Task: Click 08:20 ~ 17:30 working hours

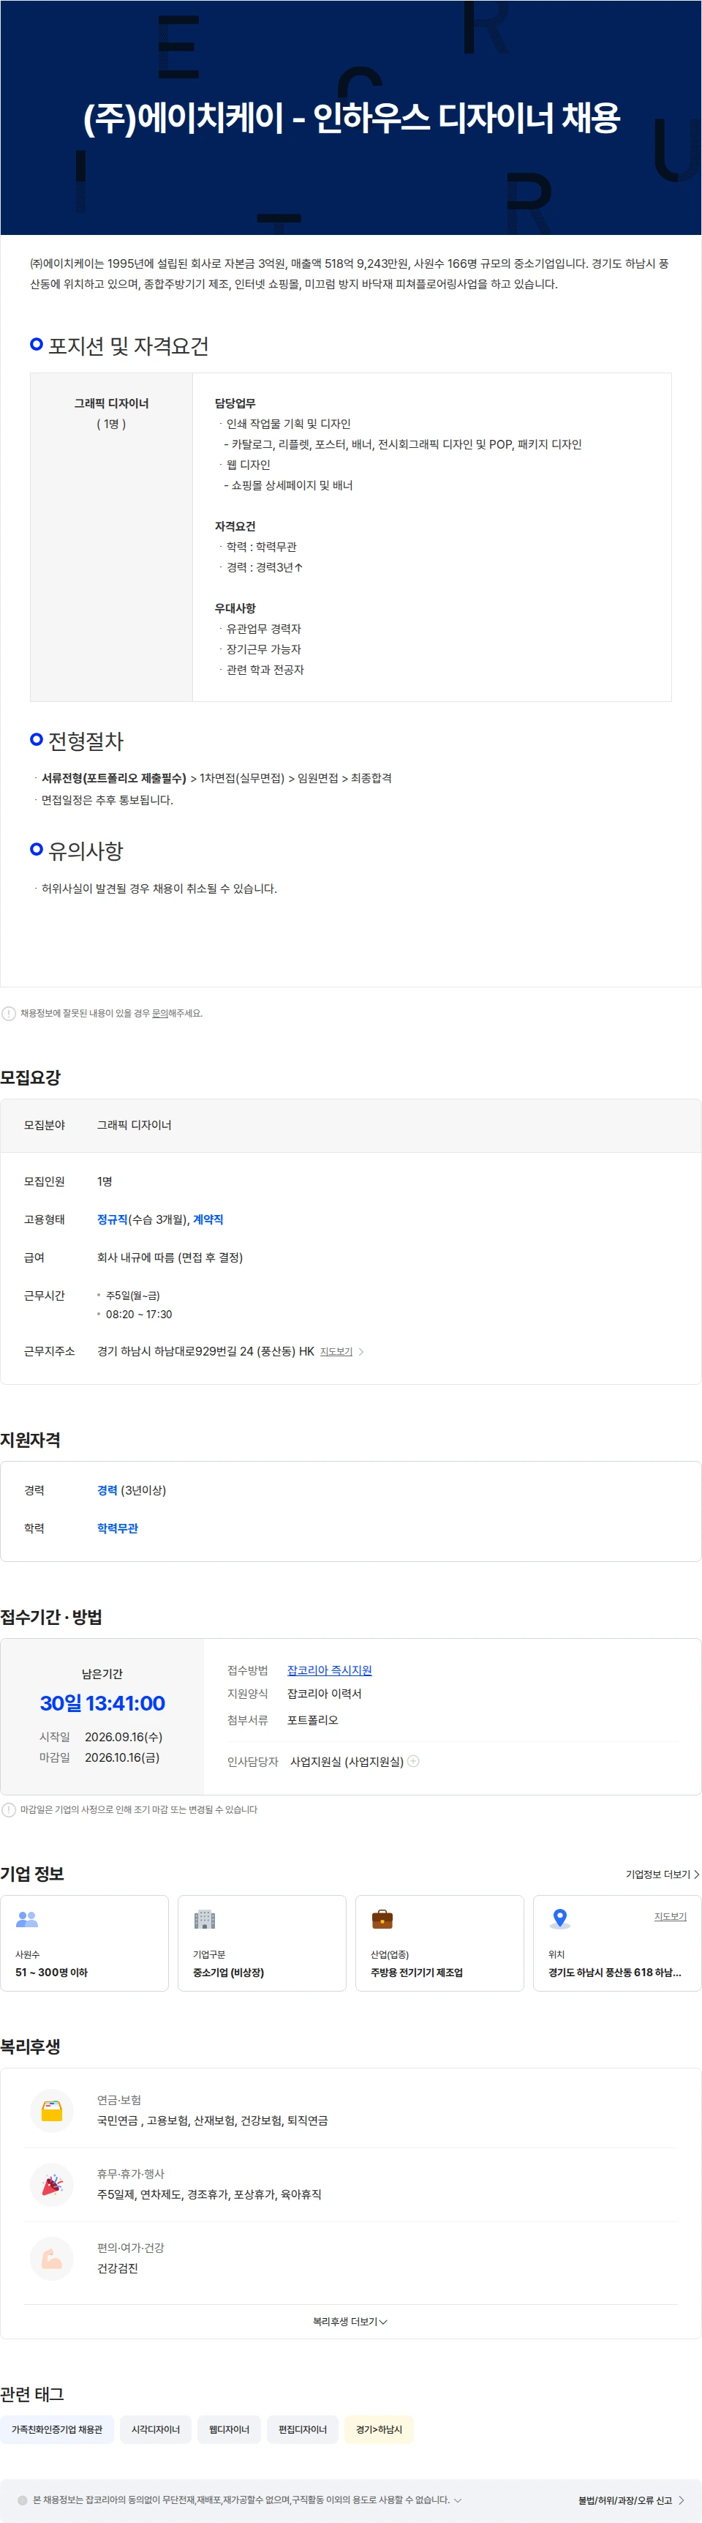Action: pyautogui.click(x=139, y=1315)
